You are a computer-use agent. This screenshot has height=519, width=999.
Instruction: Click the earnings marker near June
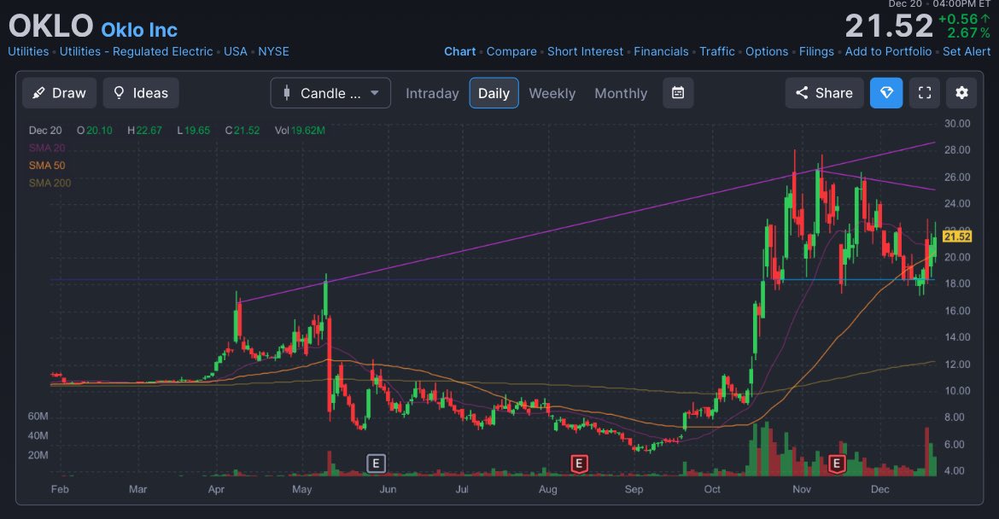tap(376, 464)
